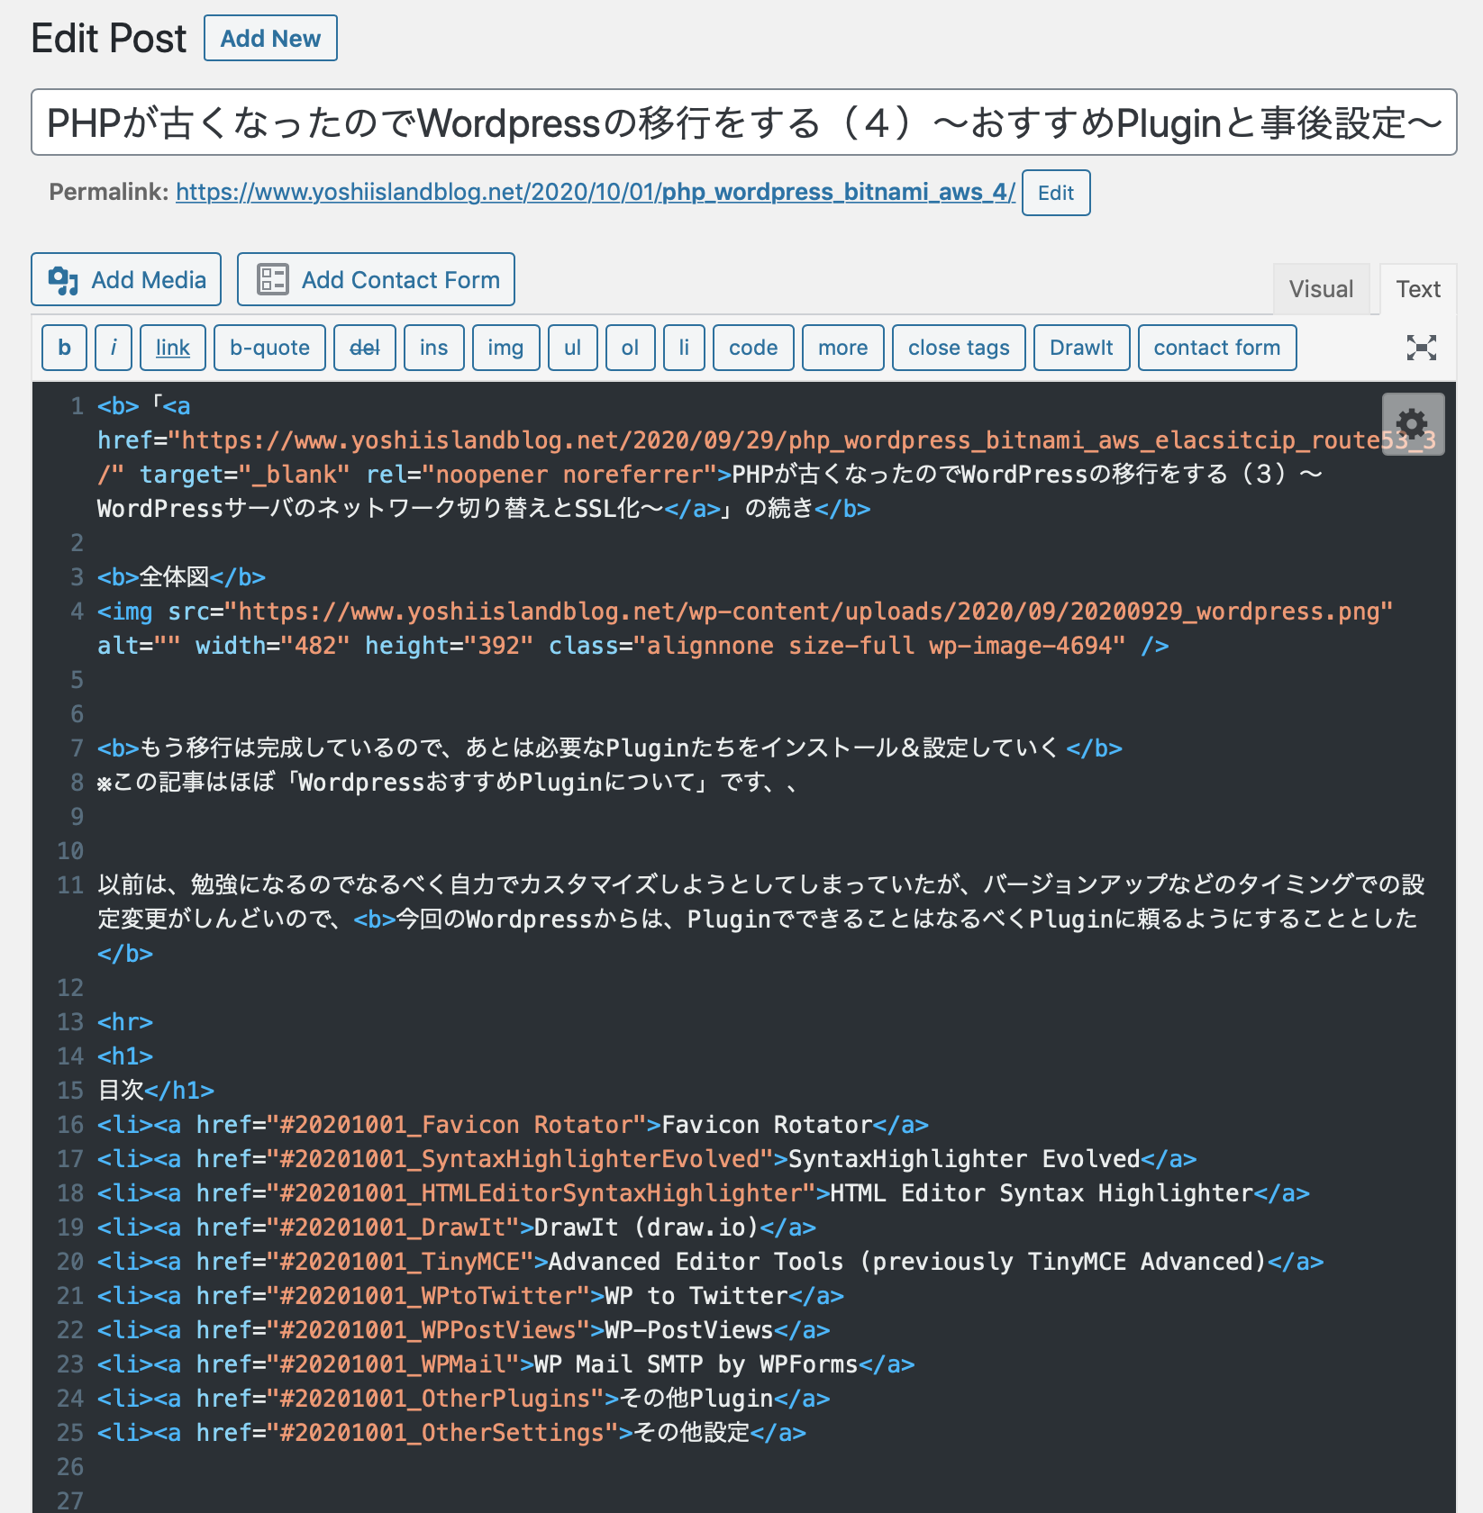Insert bold tag with b button
The height and width of the screenshot is (1513, 1483).
tap(65, 348)
